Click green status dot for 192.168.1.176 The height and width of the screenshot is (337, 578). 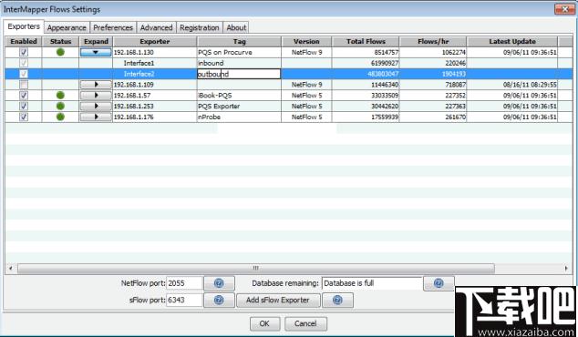click(x=60, y=117)
